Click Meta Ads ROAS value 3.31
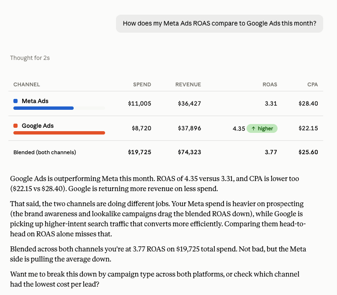The image size is (337, 295). pos(271,104)
